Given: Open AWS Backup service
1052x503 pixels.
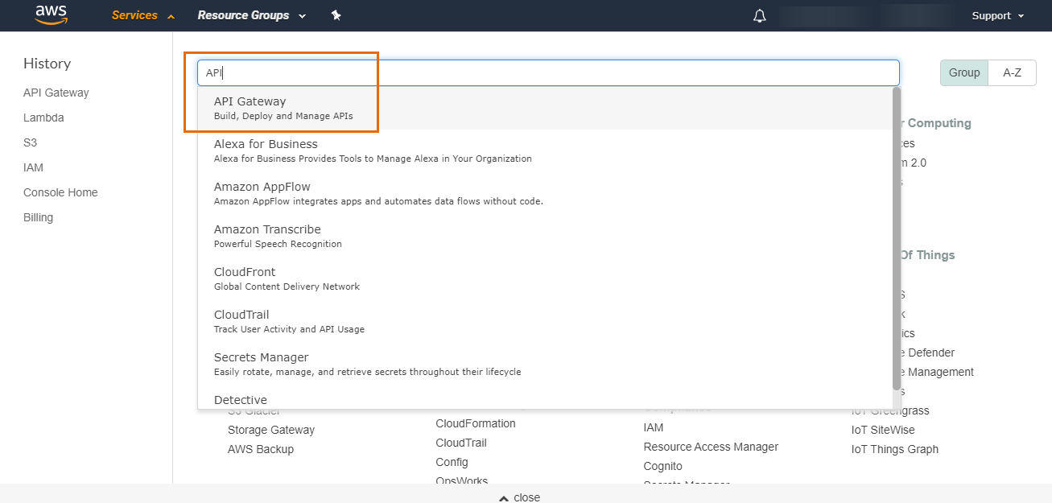Looking at the screenshot, I should tap(261, 449).
